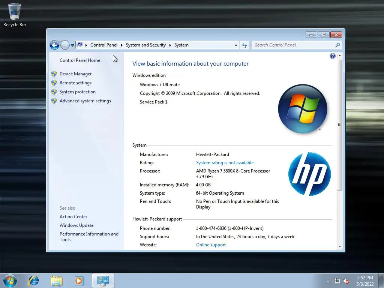Click the '4.00 GB' RAM value
384x288 pixels.
tap(203, 185)
